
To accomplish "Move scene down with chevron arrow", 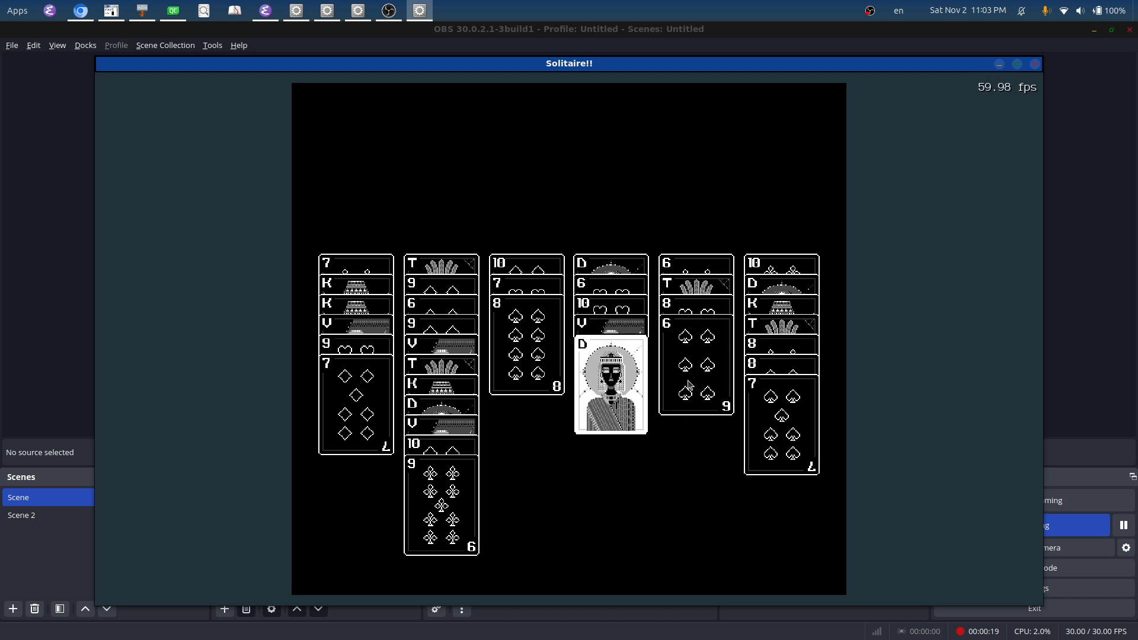I will point(107,609).
